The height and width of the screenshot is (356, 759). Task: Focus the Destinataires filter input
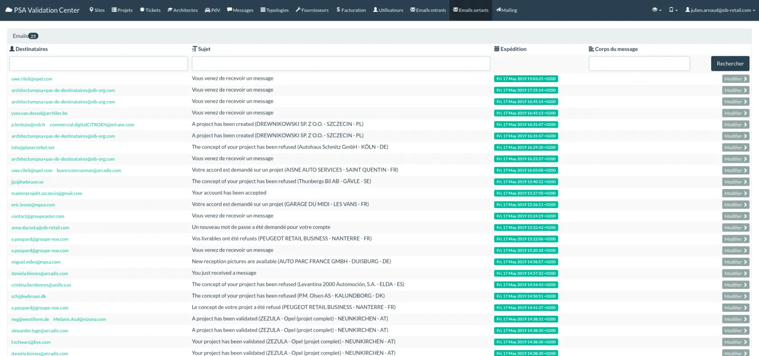pyautogui.click(x=98, y=64)
